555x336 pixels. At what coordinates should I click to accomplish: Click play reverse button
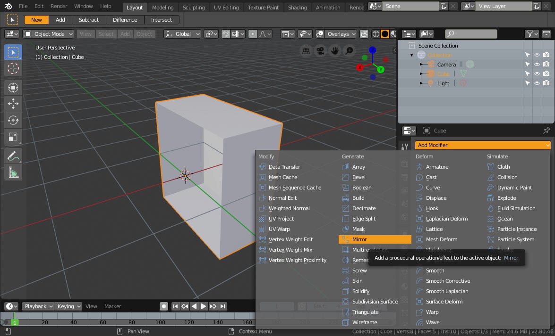194,306
